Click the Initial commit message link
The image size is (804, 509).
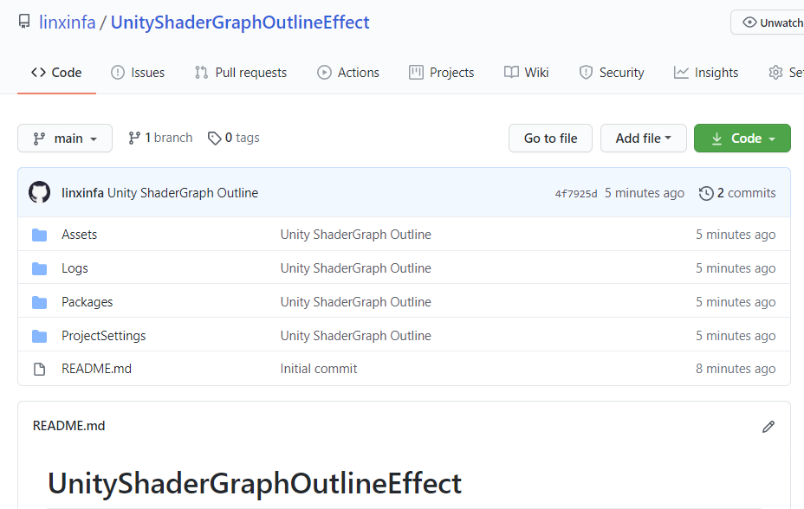click(x=318, y=368)
